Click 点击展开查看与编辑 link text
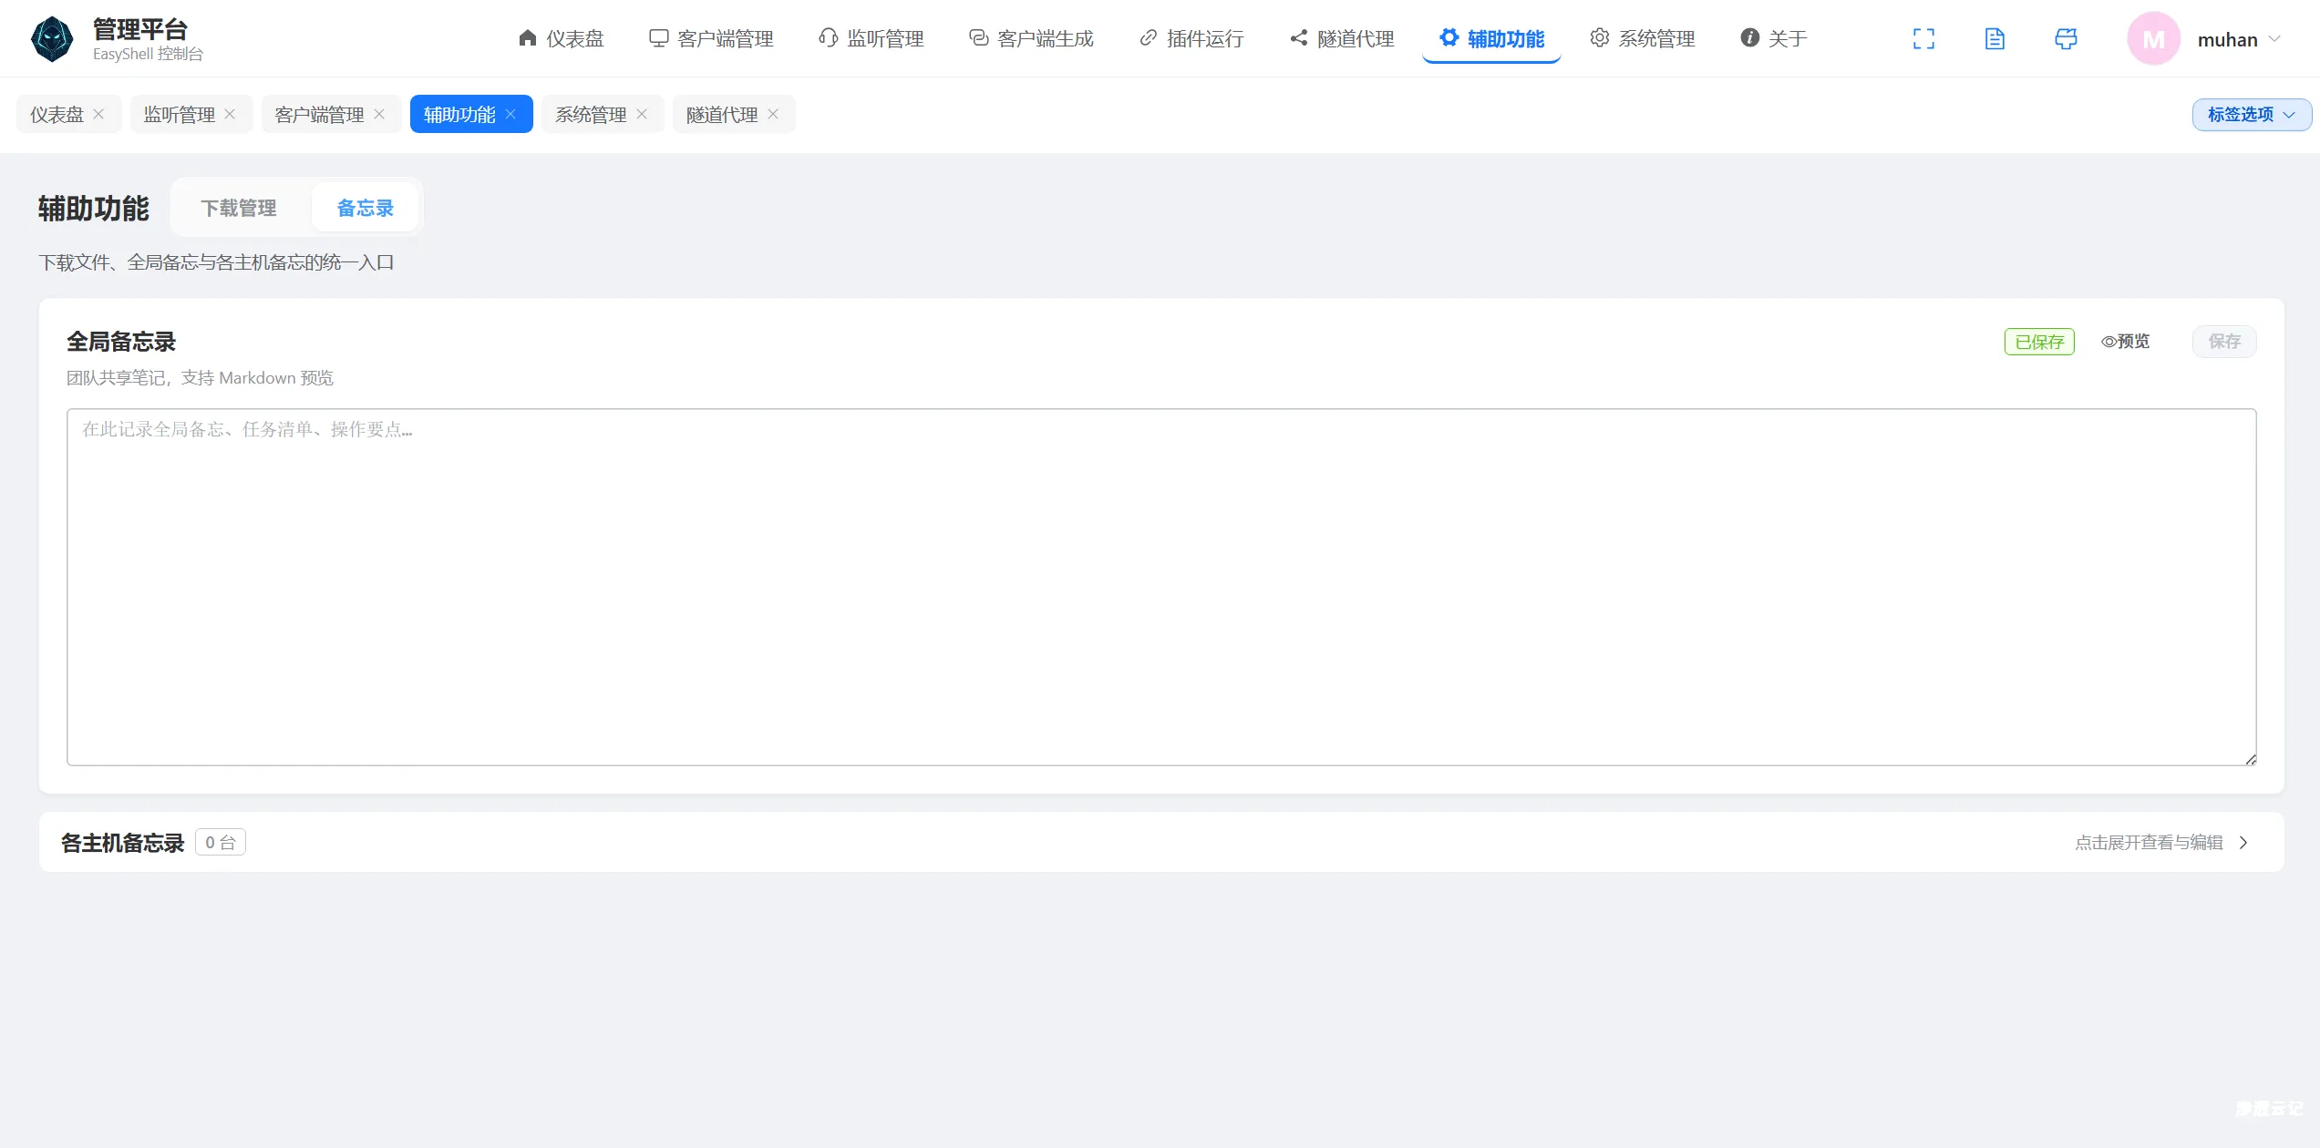 tap(2149, 843)
